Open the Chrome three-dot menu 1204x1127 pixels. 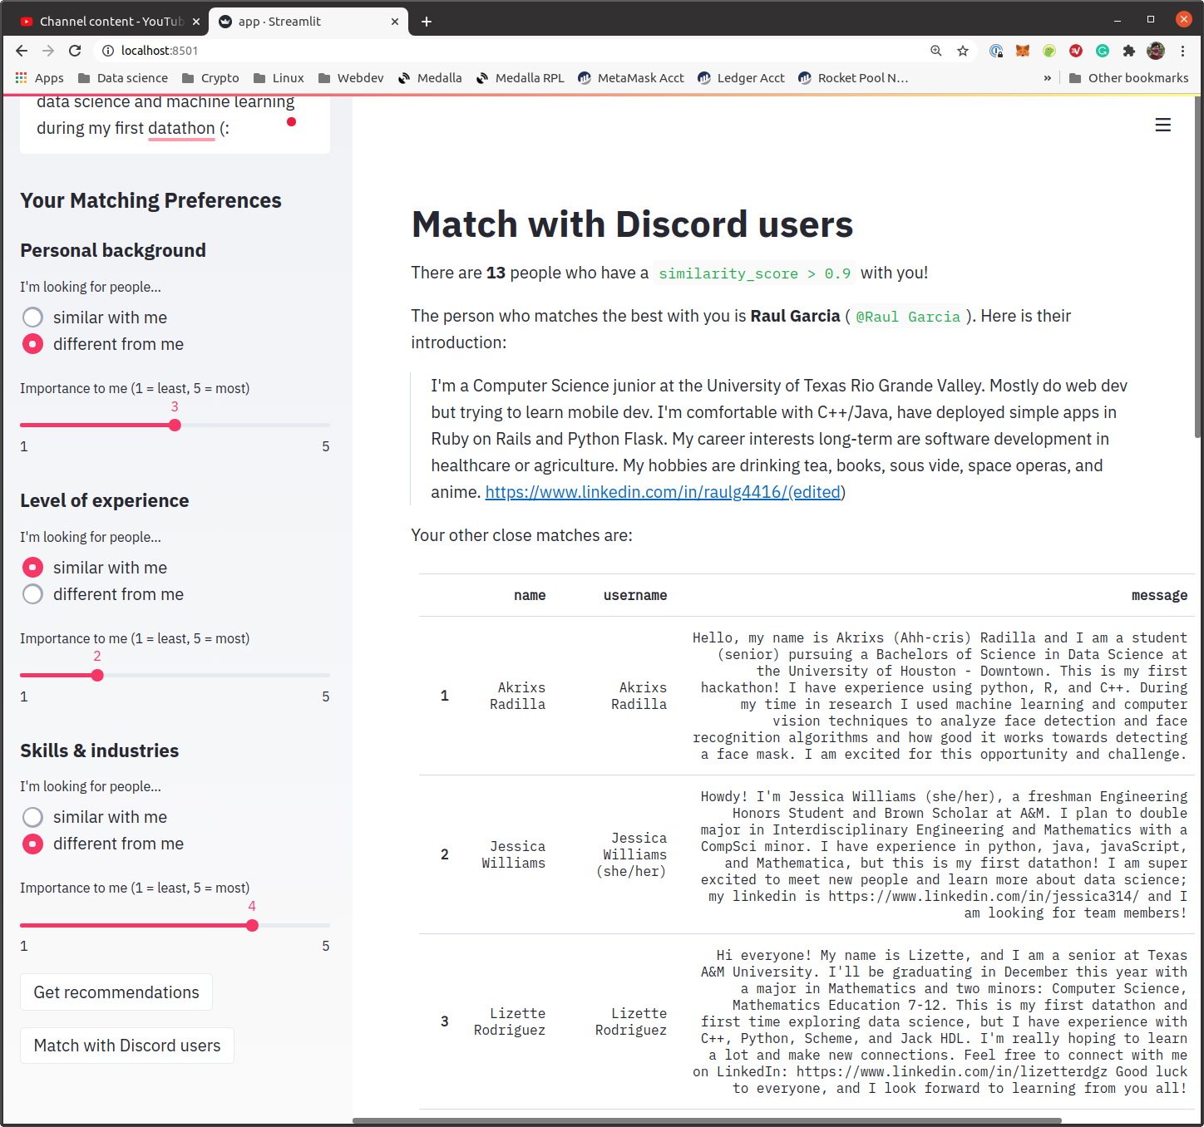click(x=1182, y=51)
